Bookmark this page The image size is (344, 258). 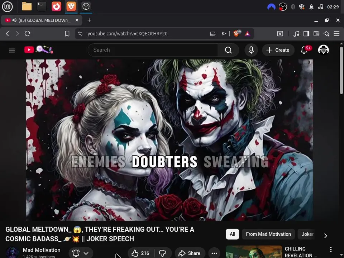[x=67, y=34]
